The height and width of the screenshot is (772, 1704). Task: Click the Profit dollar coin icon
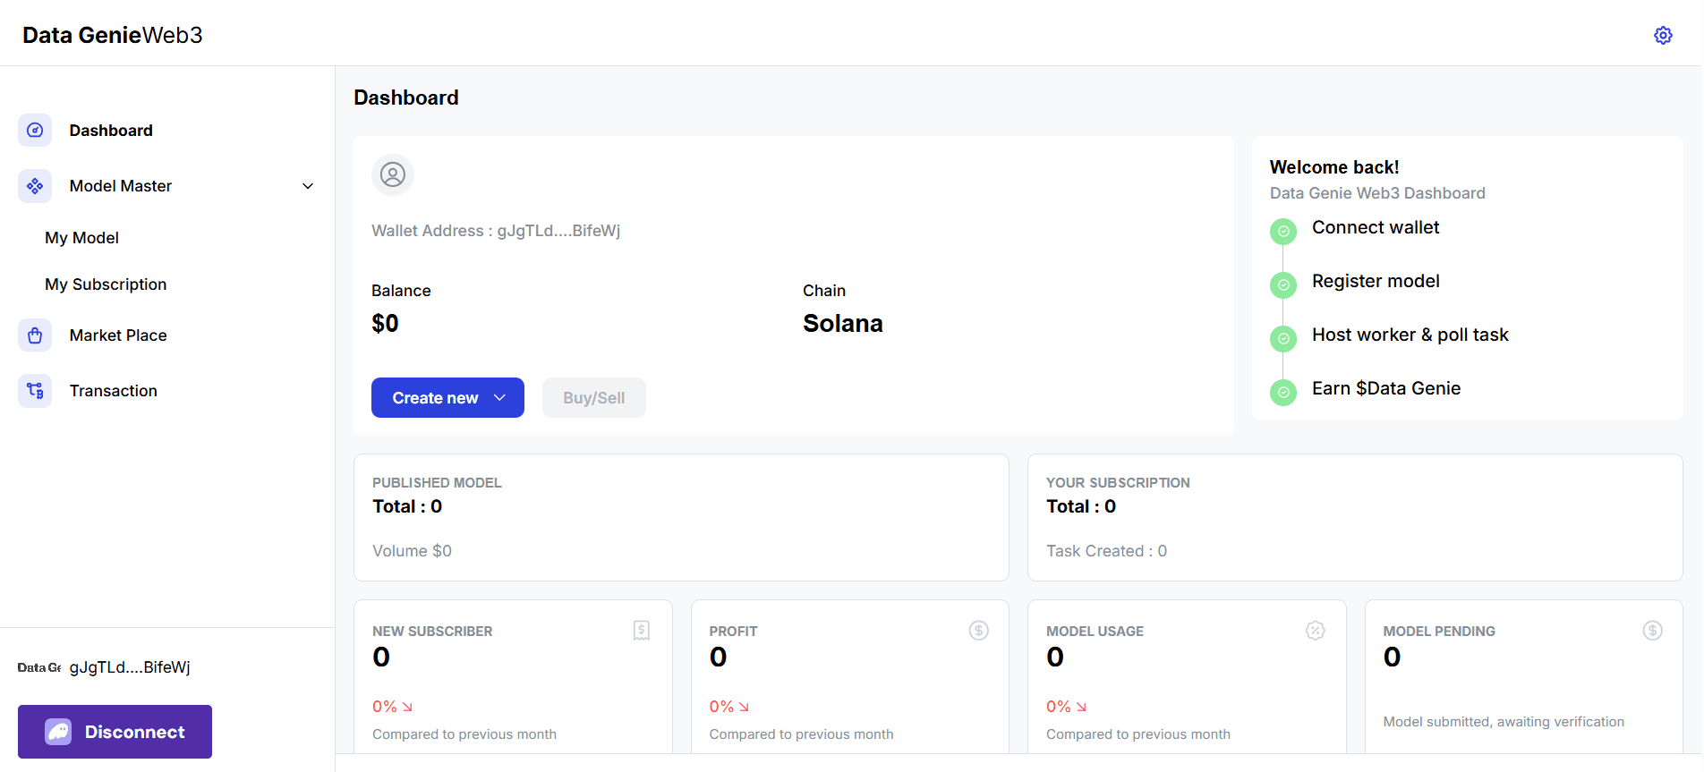pyautogui.click(x=979, y=631)
